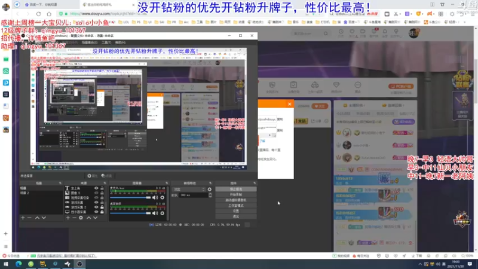Open second mixer channel settings gear

point(162,213)
